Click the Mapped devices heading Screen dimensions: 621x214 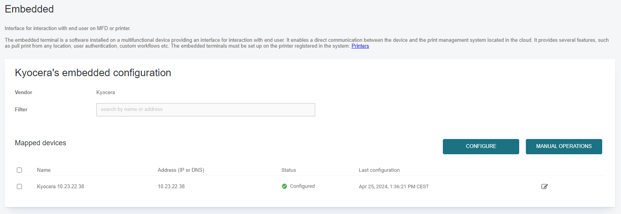tap(40, 143)
